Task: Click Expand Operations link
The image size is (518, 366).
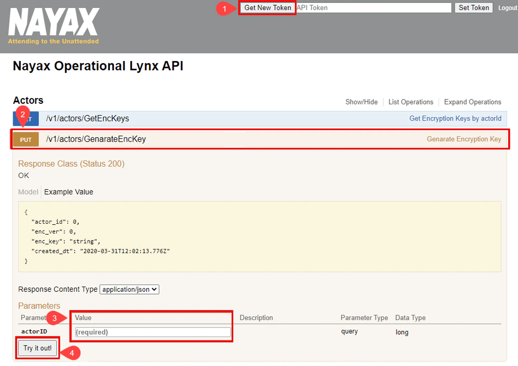Action: point(473,102)
